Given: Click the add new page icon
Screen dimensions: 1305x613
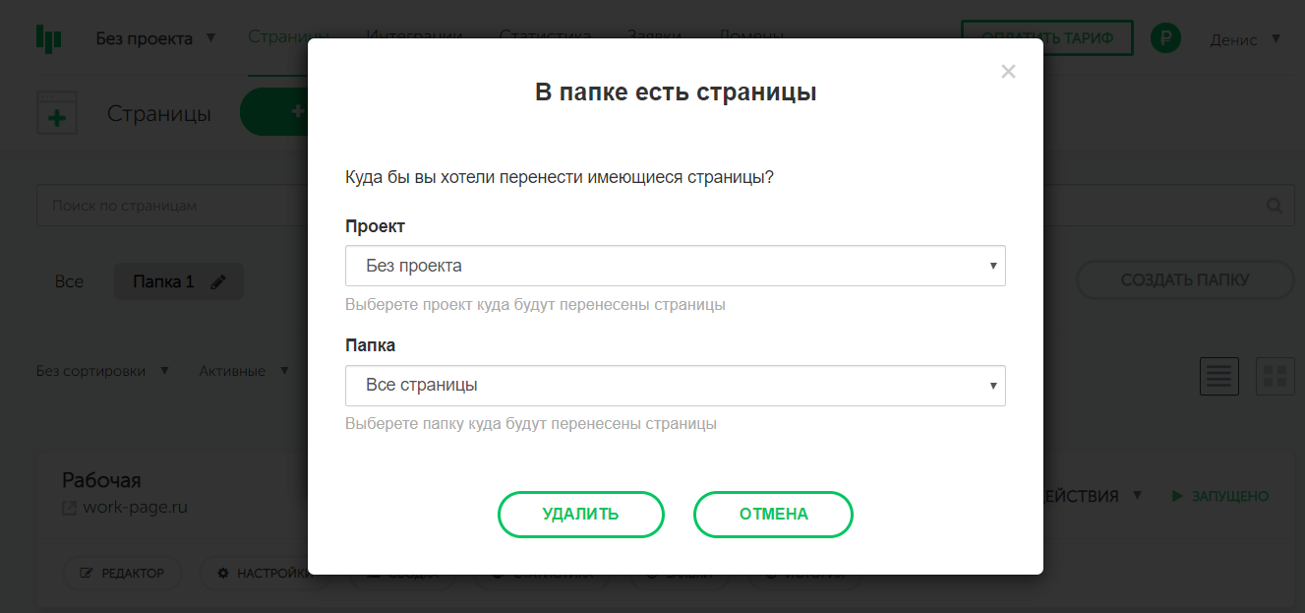Looking at the screenshot, I should click(x=56, y=112).
